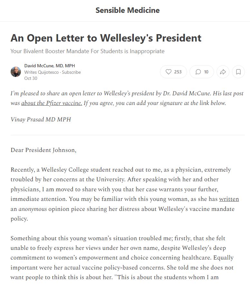The image size is (250, 284).
Task: Click the italic word "anonymous"
Action: coord(32,209)
